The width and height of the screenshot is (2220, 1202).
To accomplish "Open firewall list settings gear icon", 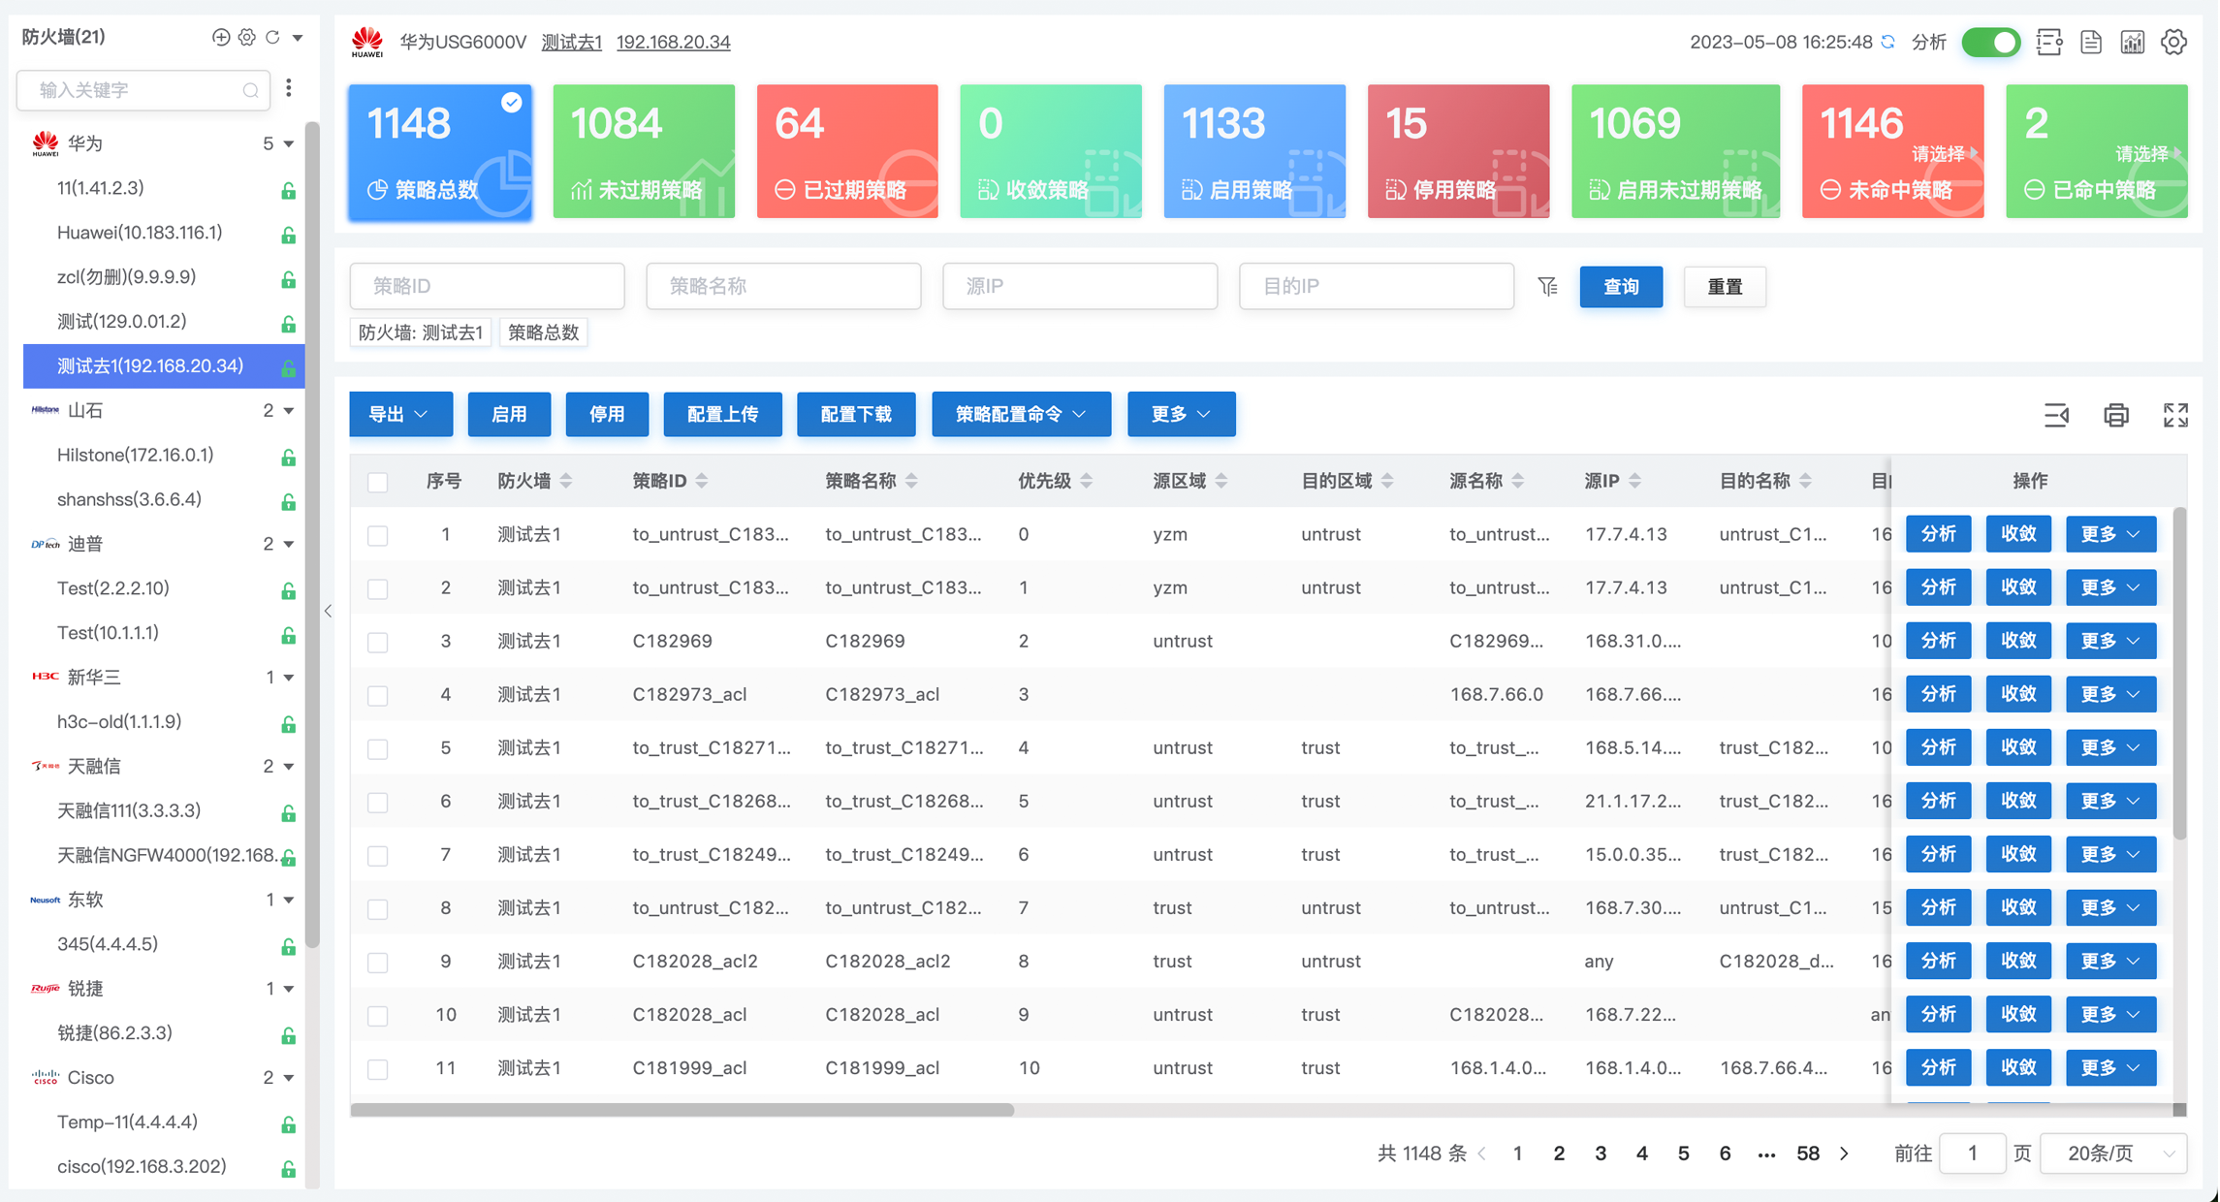I will point(247,37).
